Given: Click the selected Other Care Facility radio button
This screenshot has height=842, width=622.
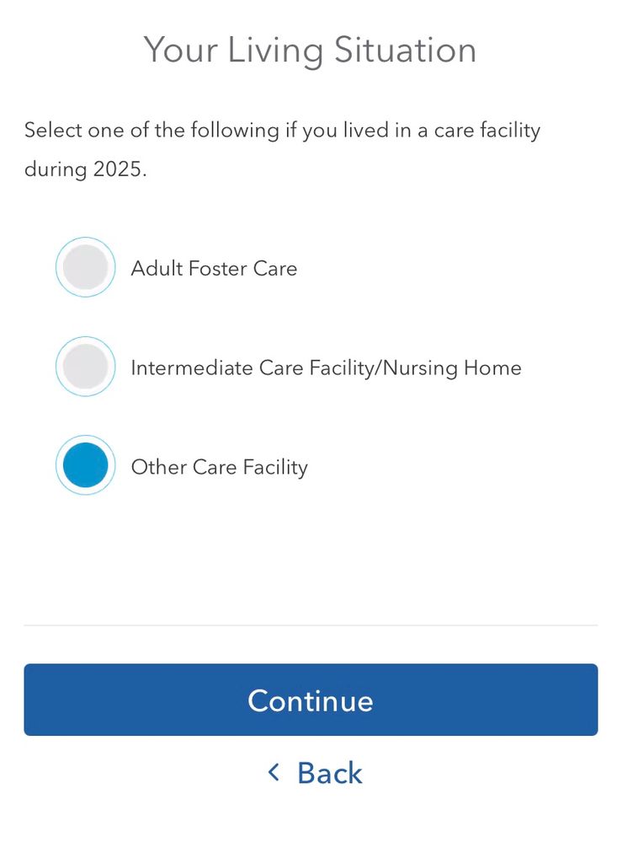Looking at the screenshot, I should (85, 466).
